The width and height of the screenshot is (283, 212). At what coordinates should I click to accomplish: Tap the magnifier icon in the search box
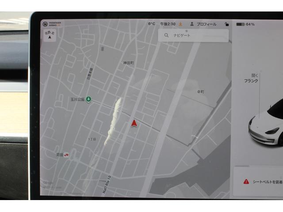pyautogui.click(x=166, y=35)
